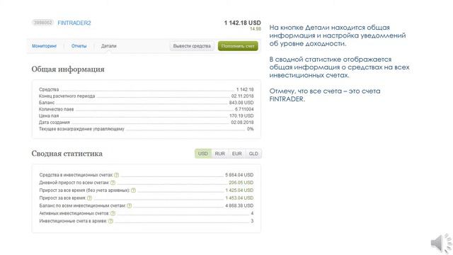Click the Вывести средства button
This screenshot has height=255, width=453.
[x=192, y=46]
